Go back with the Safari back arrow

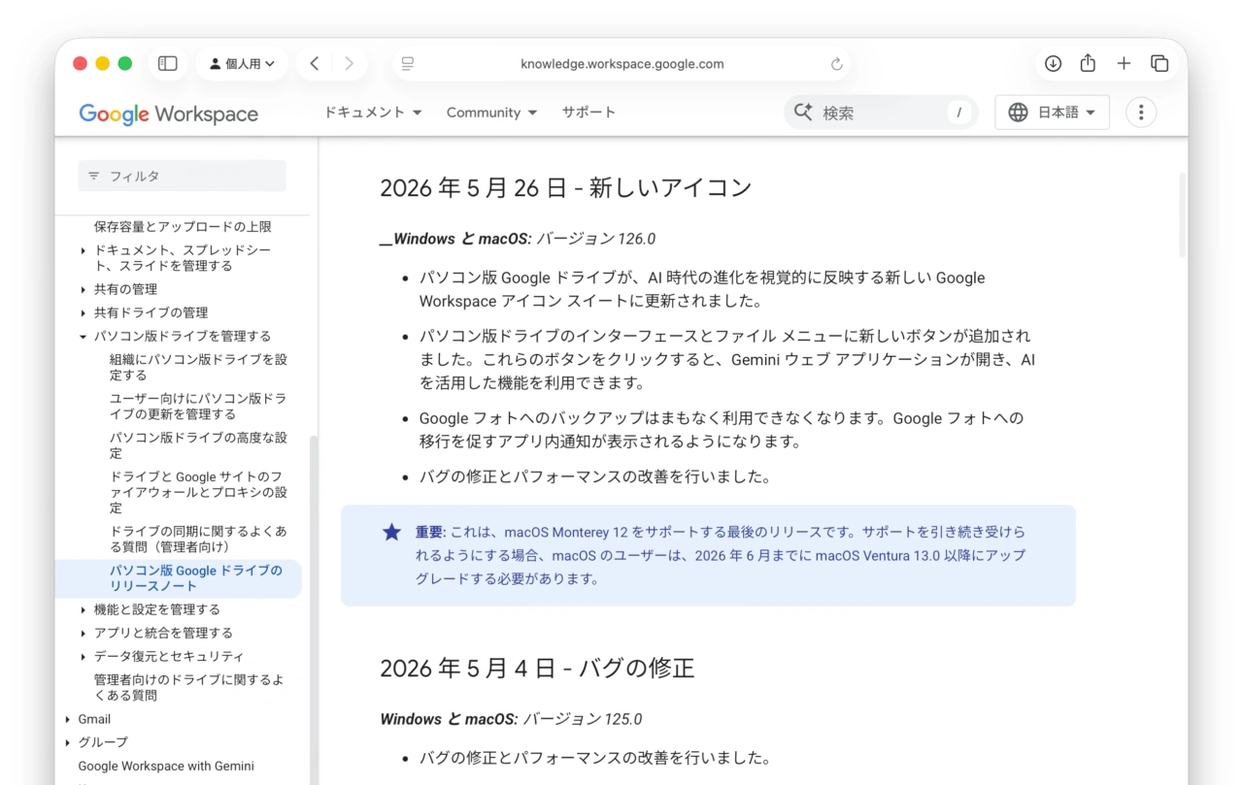coord(315,64)
